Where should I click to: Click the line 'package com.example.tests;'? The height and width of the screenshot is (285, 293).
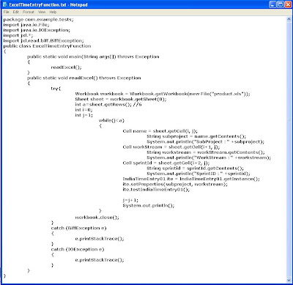point(38,20)
